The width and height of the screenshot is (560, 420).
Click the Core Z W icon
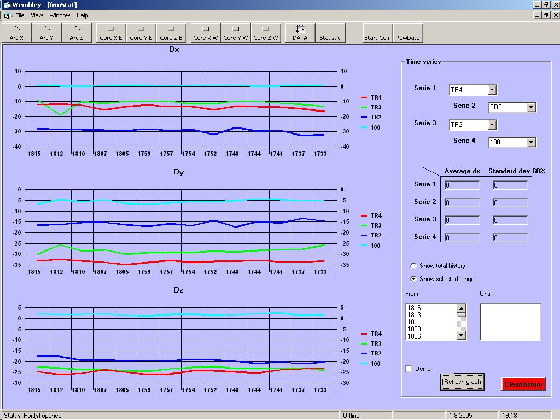266,33
